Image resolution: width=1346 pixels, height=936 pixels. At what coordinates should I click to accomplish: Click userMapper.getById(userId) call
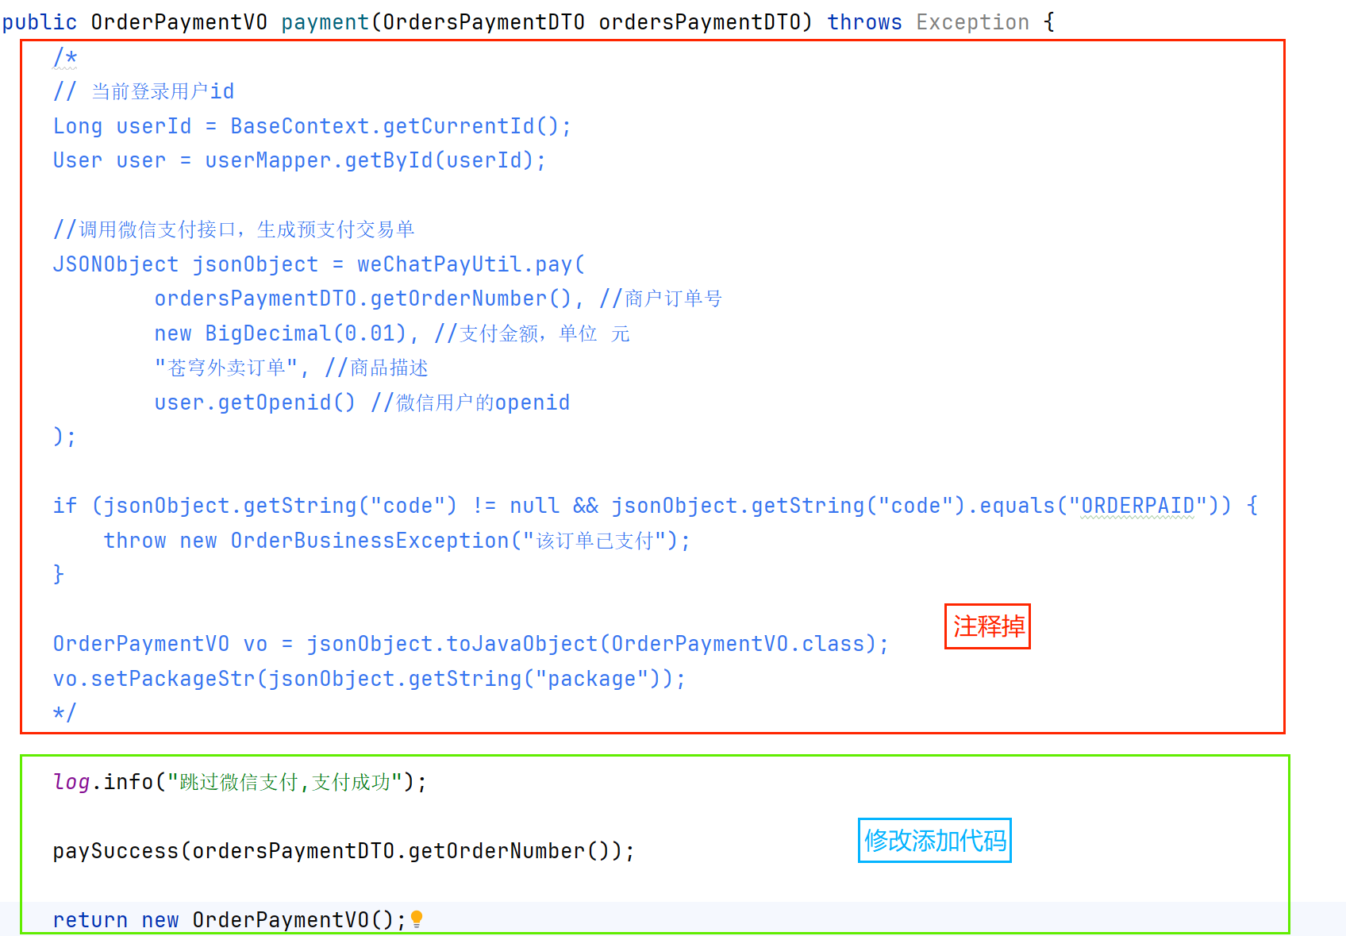click(x=369, y=160)
